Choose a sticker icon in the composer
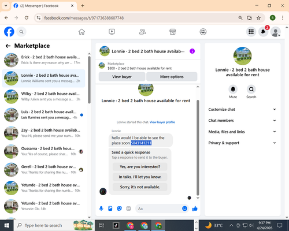Screen dimensions: 289x231 pyautogui.click(x=120, y=208)
